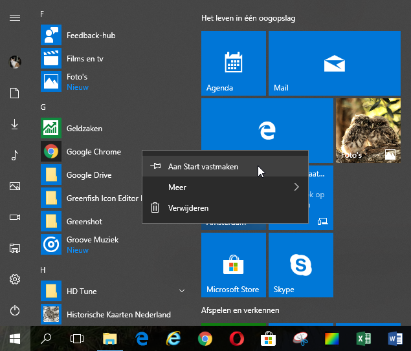This screenshot has width=411, height=351.
Task: Open Pictures folder sidebar icon
Action: (x=15, y=186)
